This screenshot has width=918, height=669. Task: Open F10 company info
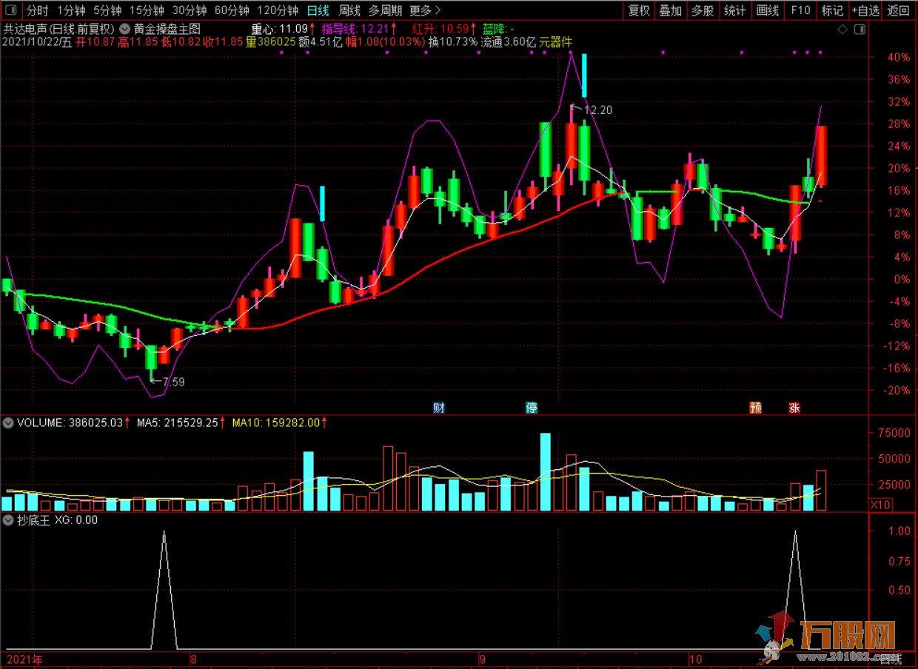point(800,10)
